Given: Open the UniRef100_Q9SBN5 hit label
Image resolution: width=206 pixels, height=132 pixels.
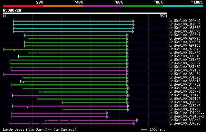Looking at the screenshot, I should tap(185, 32).
